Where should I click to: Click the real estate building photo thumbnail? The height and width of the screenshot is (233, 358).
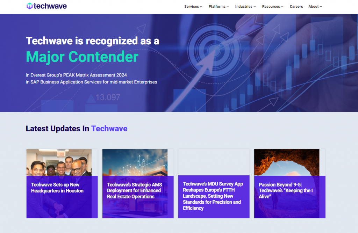[135, 162]
